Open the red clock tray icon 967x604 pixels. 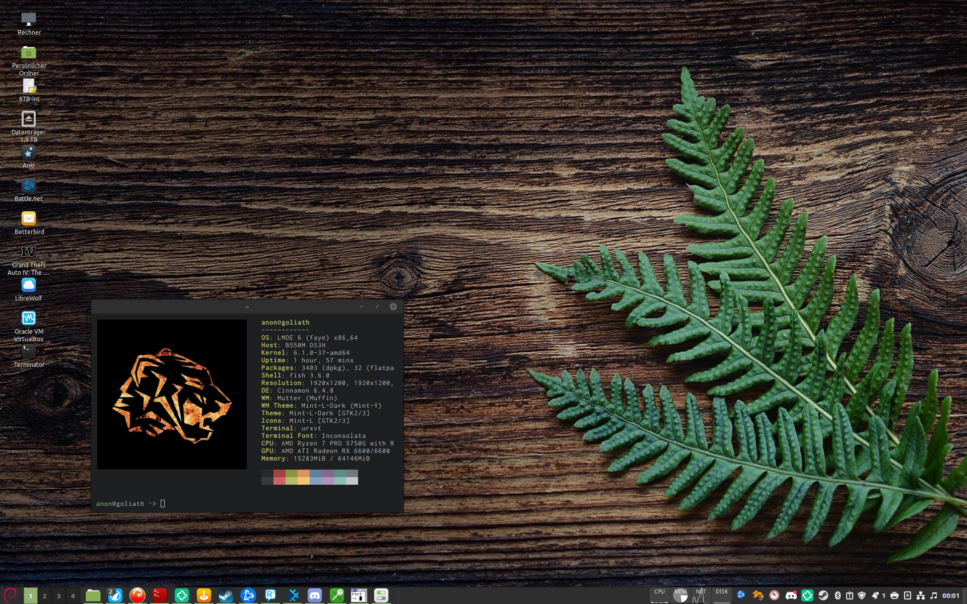[774, 595]
